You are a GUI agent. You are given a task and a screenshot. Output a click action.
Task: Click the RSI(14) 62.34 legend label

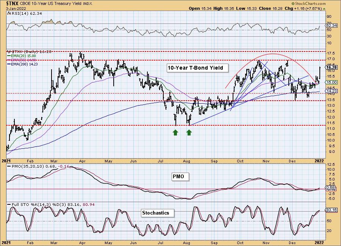26,14
